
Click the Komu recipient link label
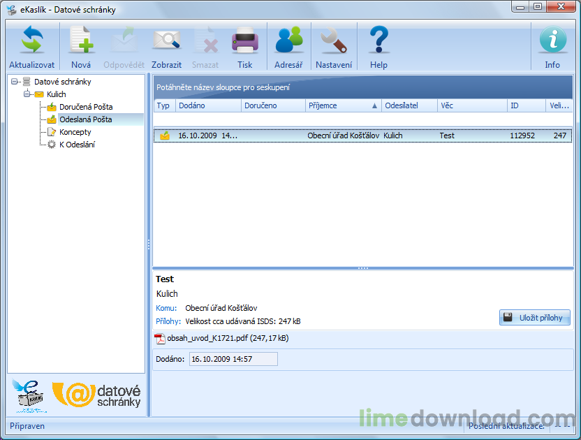(166, 308)
